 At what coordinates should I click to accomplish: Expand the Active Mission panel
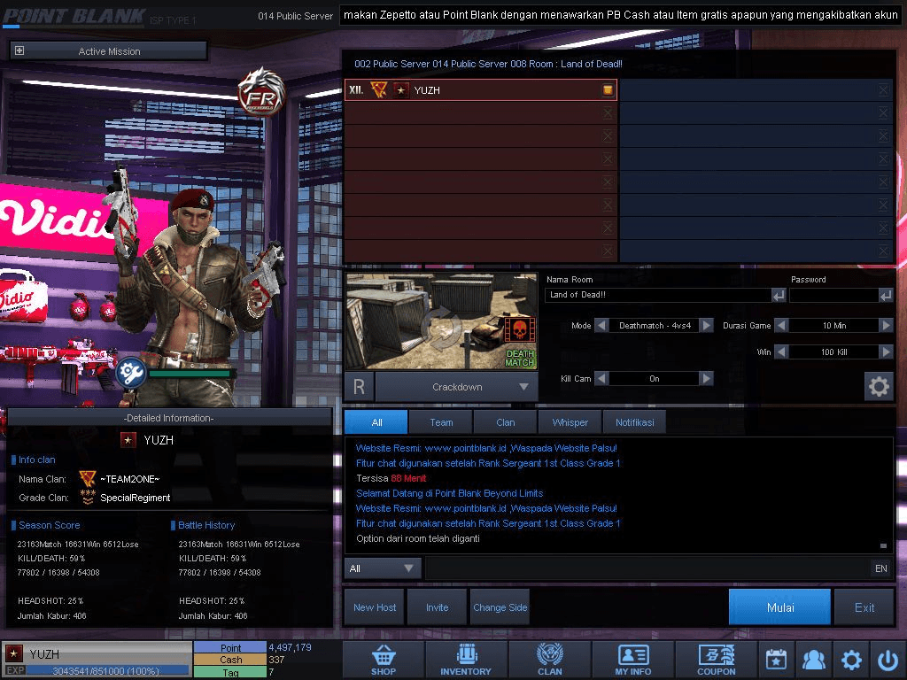[19, 50]
